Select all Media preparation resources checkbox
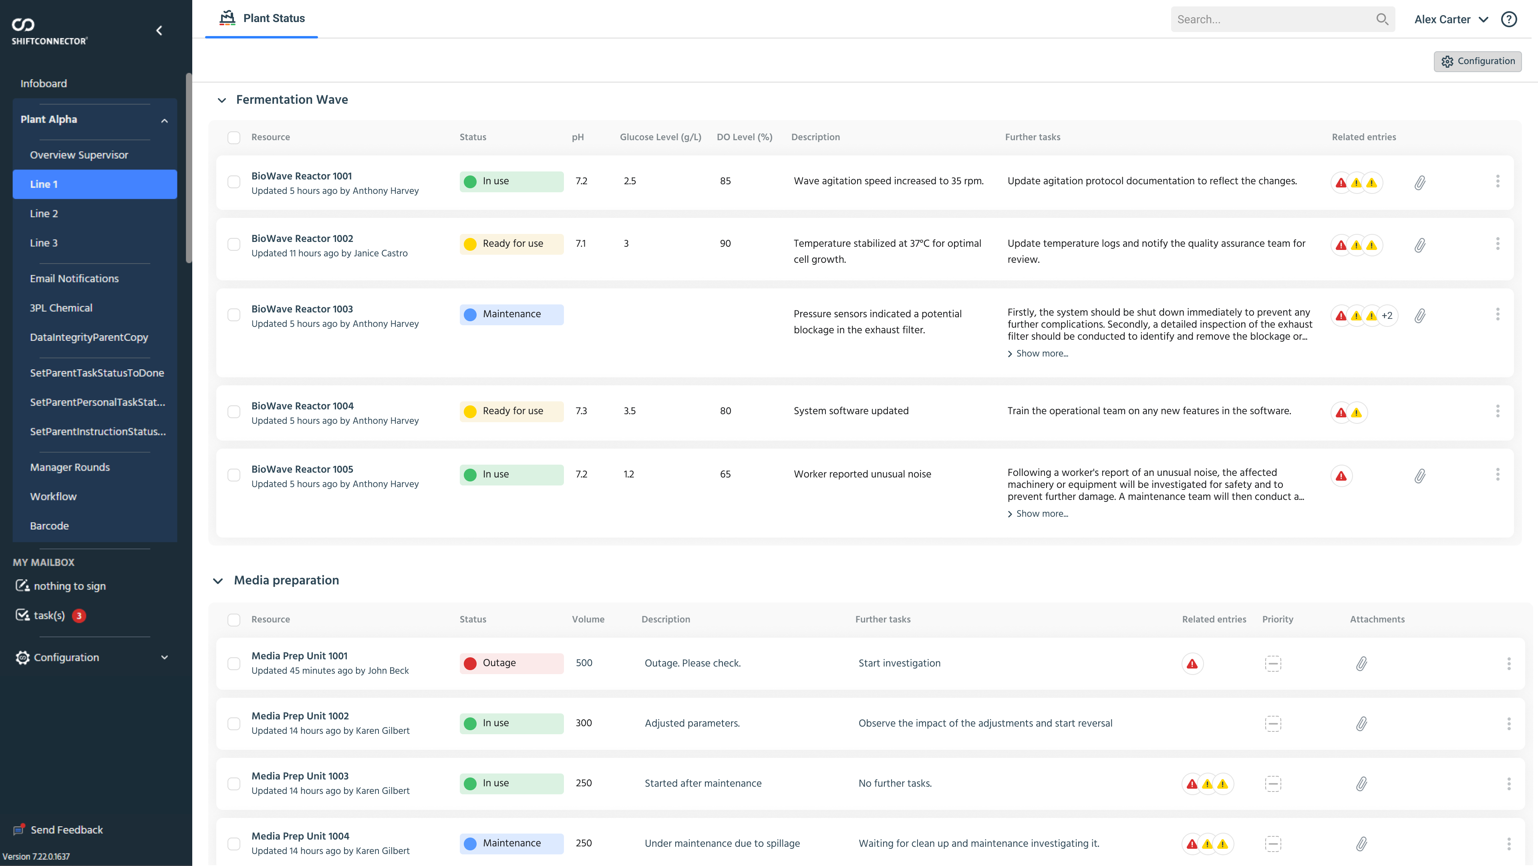The width and height of the screenshot is (1538, 866). point(234,620)
